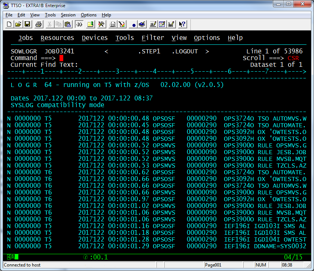Select Jobs in the terminal action bar

click(x=25, y=38)
